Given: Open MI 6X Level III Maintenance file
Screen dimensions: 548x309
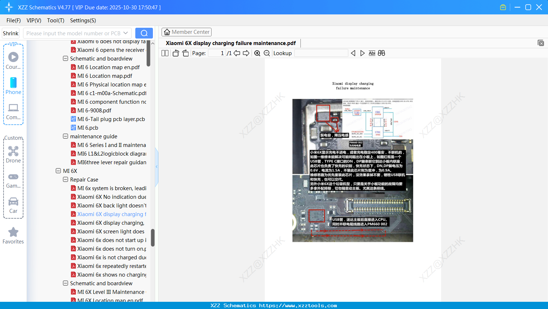Looking at the screenshot, I should pyautogui.click(x=108, y=292).
